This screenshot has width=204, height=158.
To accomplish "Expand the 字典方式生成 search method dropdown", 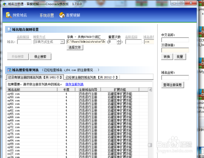I will (62, 42).
